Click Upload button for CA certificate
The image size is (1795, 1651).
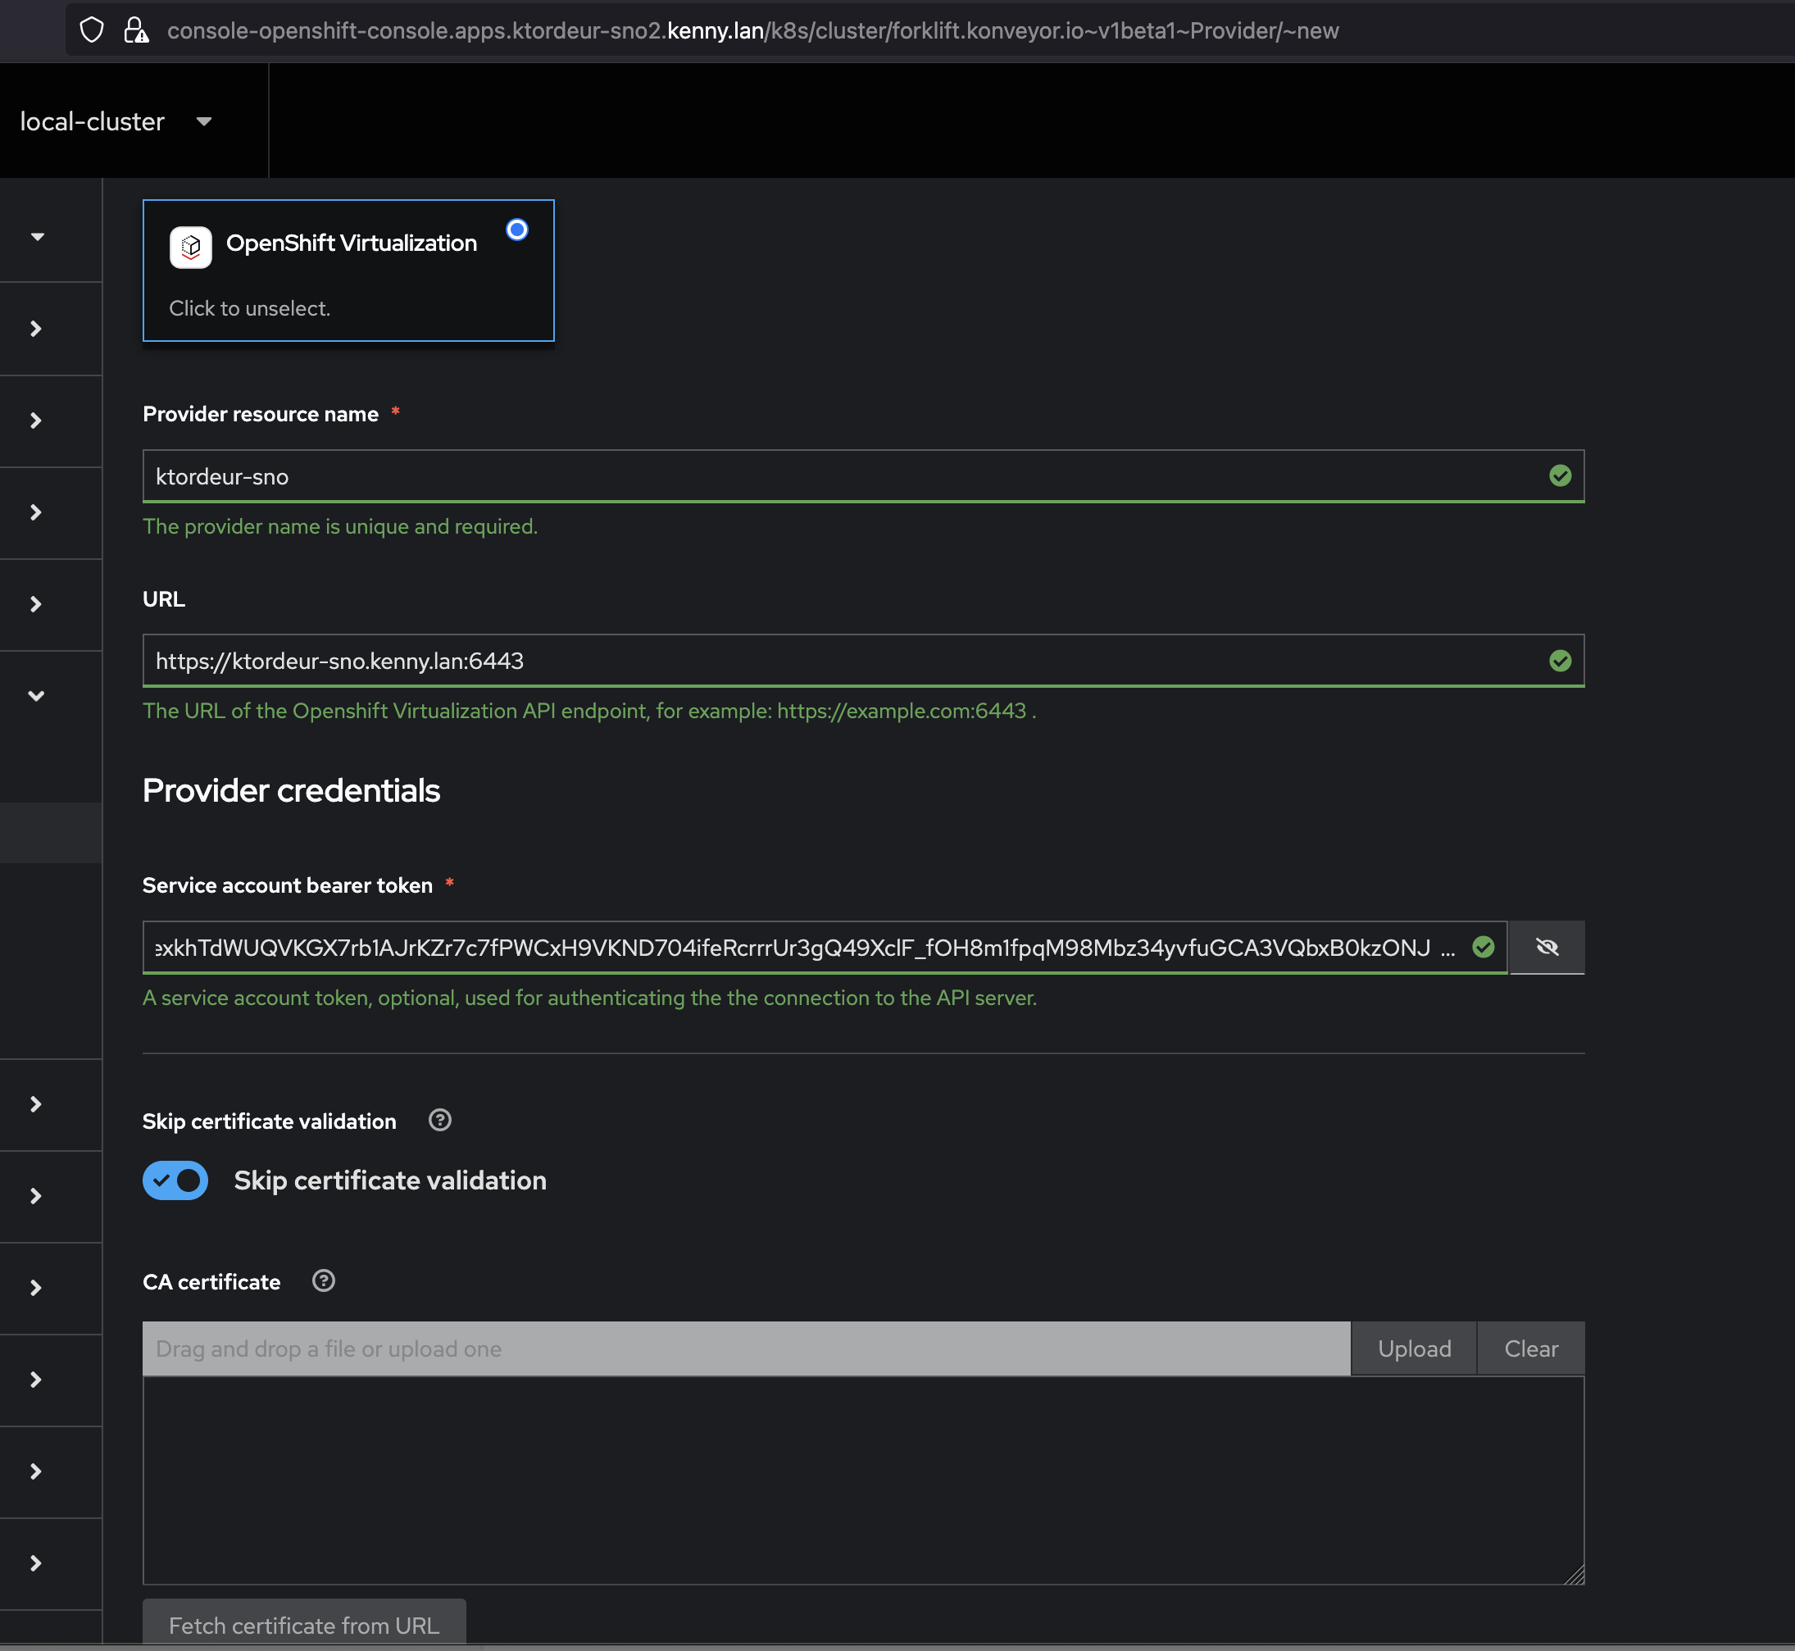1414,1349
